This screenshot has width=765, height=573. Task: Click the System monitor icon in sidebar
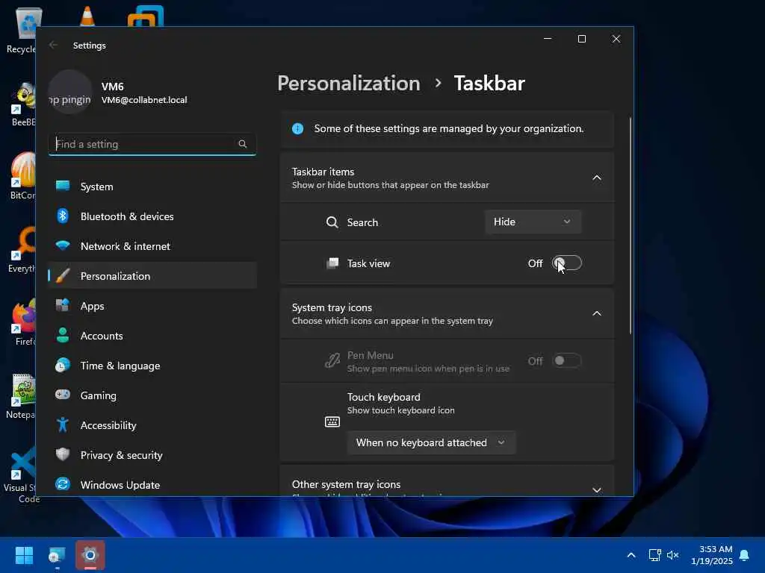(x=63, y=186)
